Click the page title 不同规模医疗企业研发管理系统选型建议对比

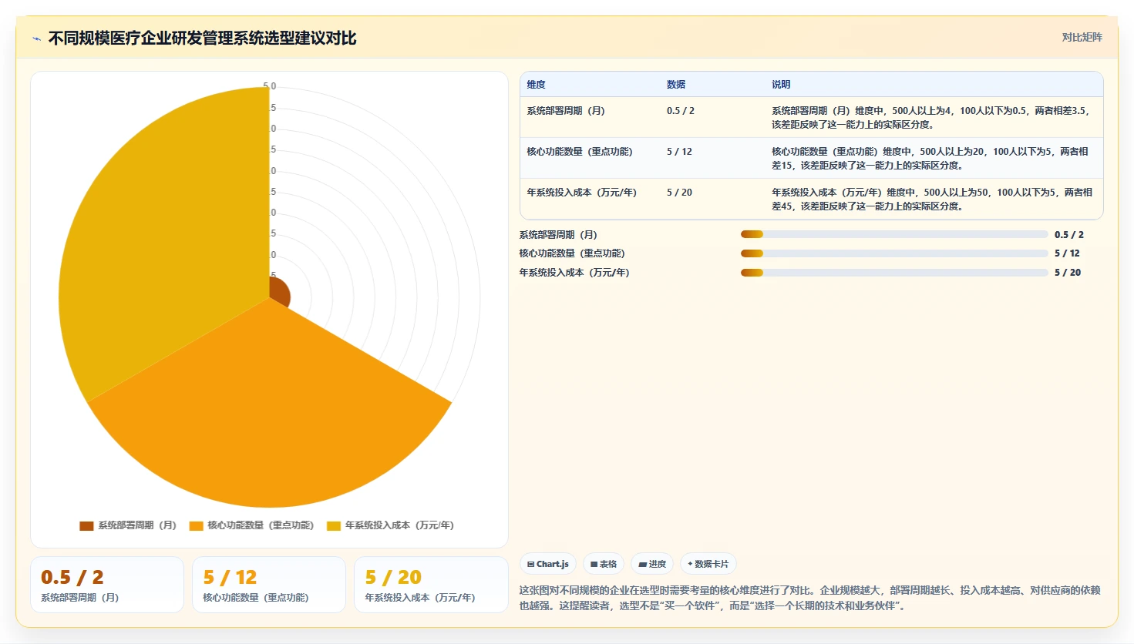[203, 39]
